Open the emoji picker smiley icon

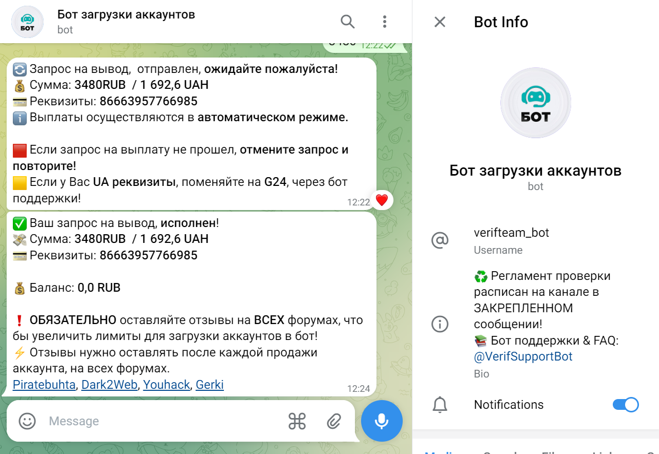pos(27,421)
